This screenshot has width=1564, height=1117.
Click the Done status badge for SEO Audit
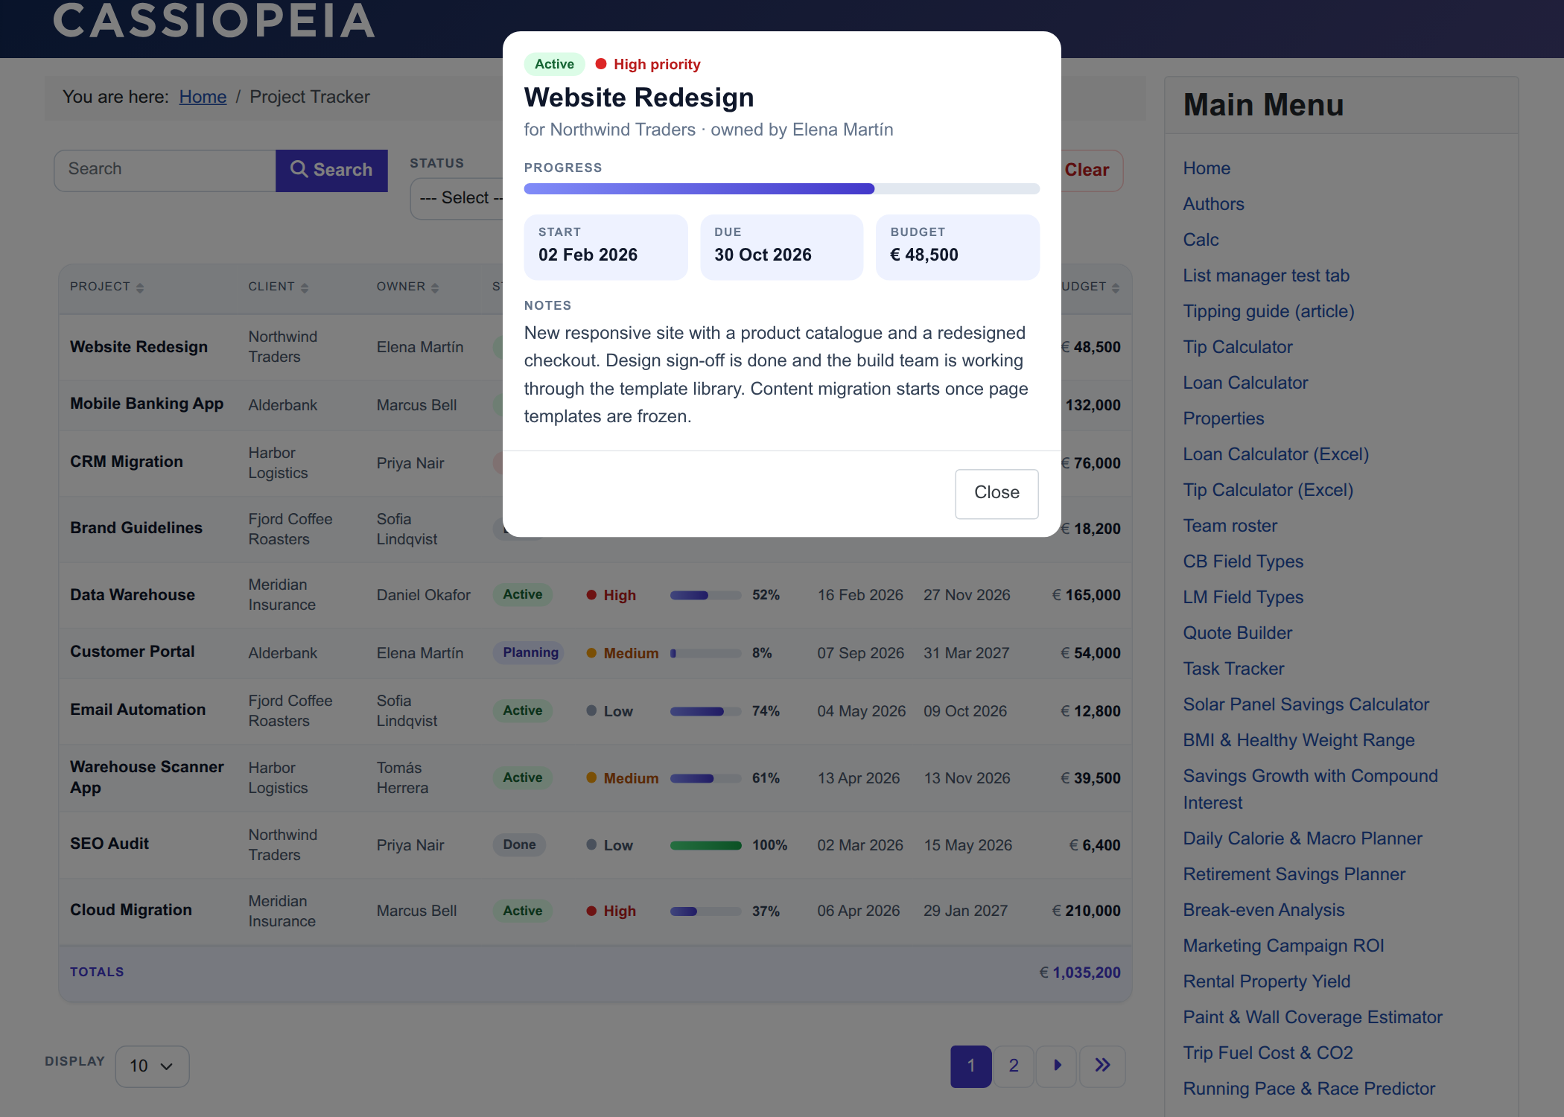click(519, 845)
